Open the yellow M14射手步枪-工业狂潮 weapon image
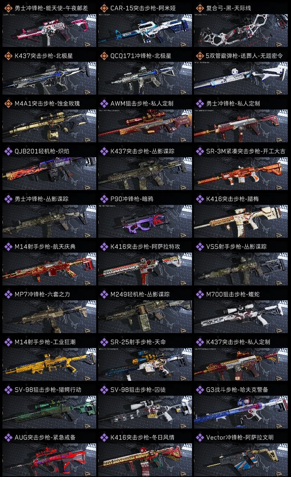 (x=49, y=364)
